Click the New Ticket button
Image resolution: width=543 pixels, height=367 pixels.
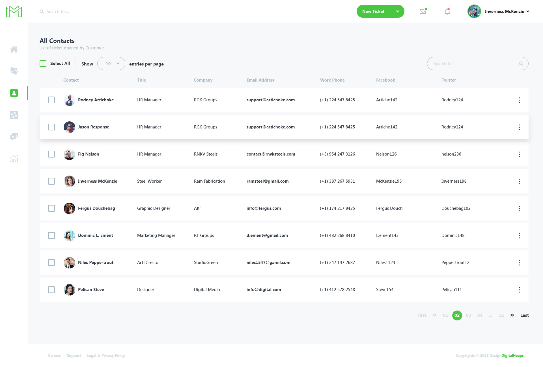coord(373,11)
